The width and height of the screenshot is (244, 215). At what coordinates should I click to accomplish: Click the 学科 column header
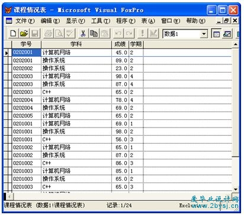(x=76, y=44)
